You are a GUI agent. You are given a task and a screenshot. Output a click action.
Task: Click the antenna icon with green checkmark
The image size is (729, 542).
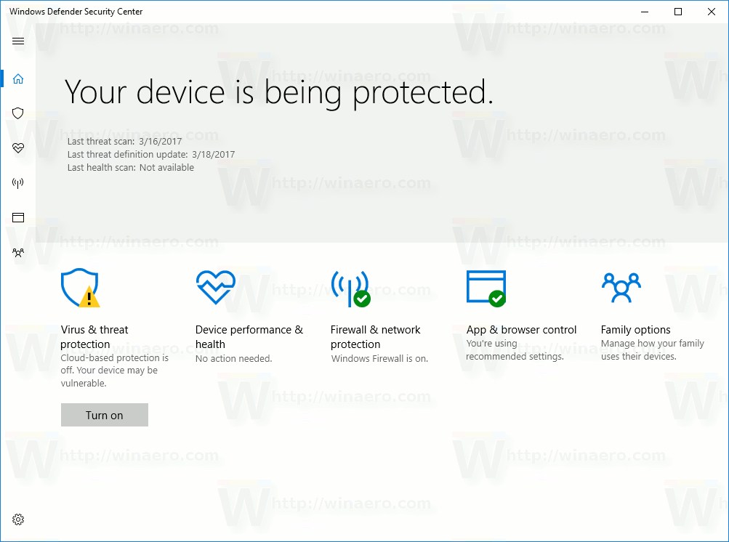click(x=350, y=288)
